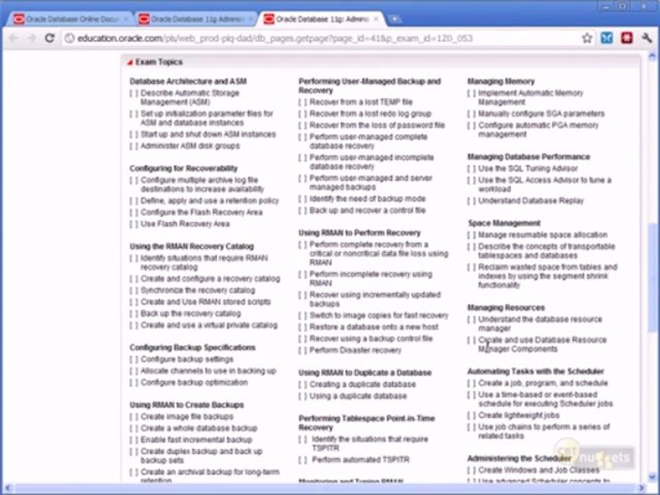Click the Managing Database Performance heading

pyautogui.click(x=529, y=157)
